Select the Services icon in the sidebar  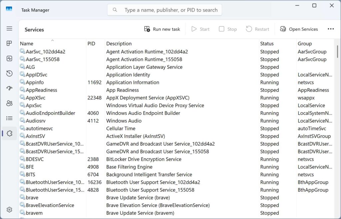point(9,133)
